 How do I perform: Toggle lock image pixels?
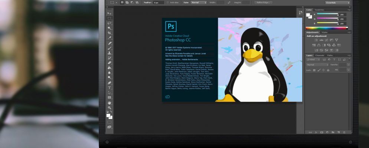[319, 70]
